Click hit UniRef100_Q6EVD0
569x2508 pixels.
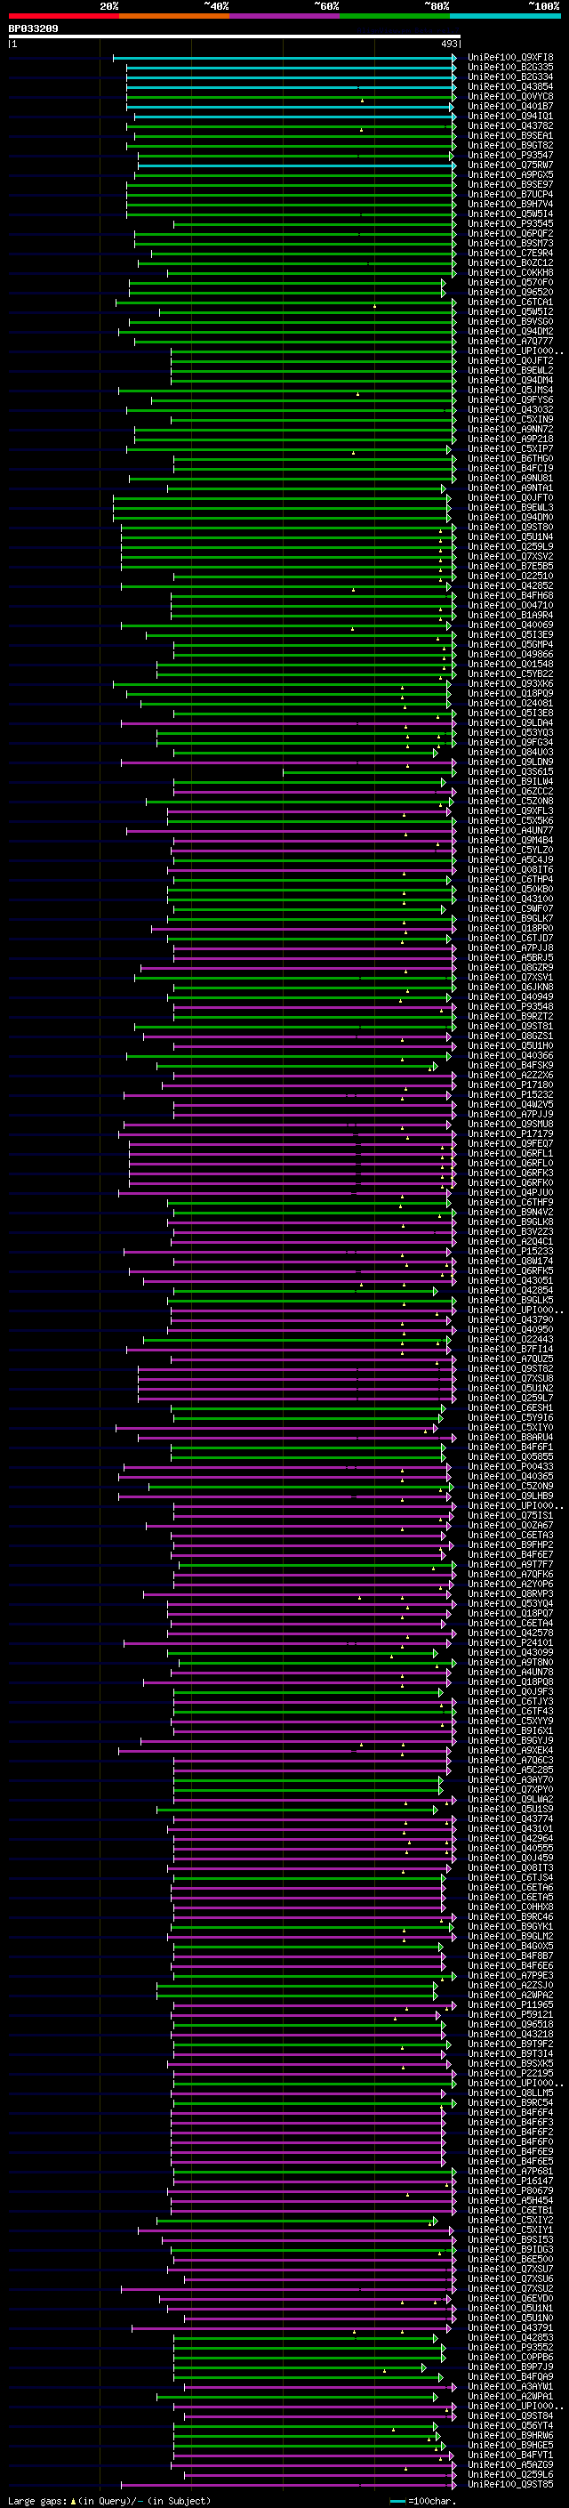coord(510,2299)
